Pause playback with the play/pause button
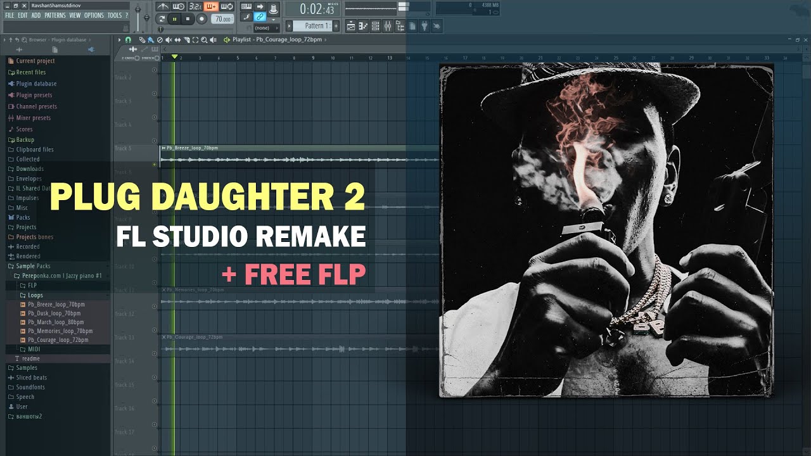Screen dimensions: 811x456 (174, 19)
